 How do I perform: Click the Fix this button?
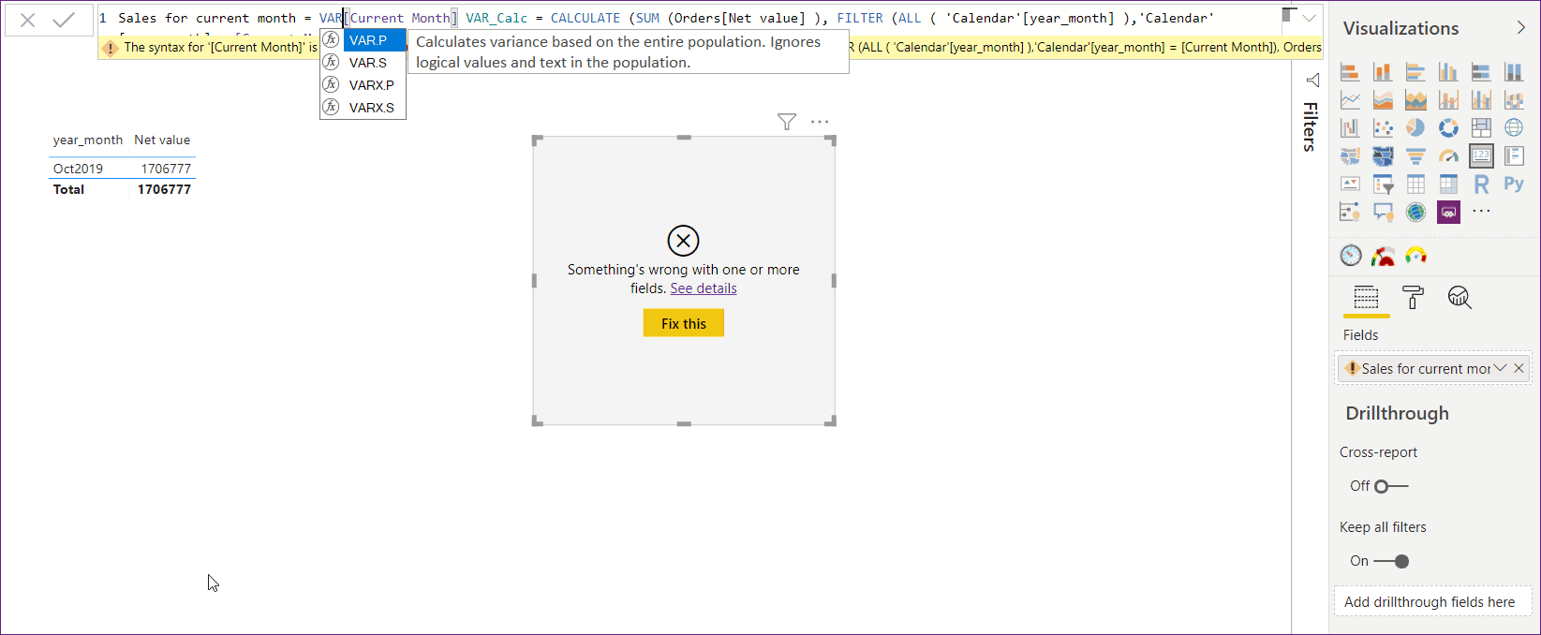[683, 323]
